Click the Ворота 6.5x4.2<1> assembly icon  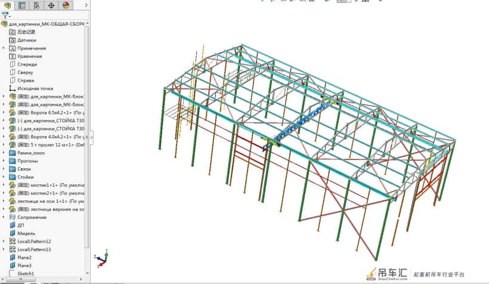(13, 112)
